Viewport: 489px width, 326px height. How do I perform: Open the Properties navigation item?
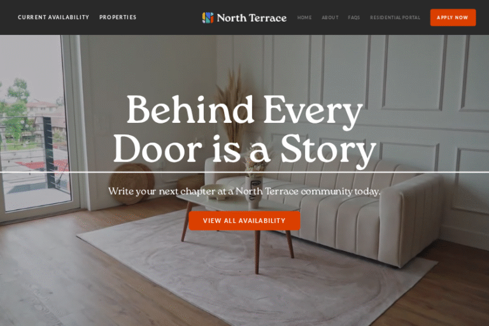118,17
